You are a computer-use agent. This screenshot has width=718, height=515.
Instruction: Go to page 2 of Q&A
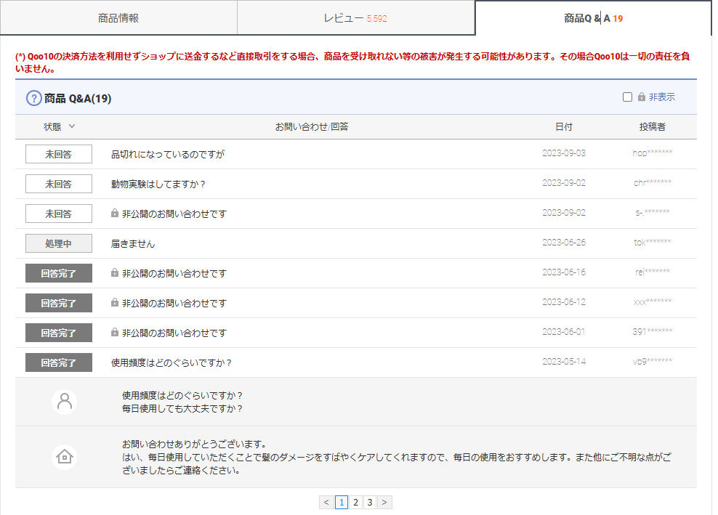[355, 502]
